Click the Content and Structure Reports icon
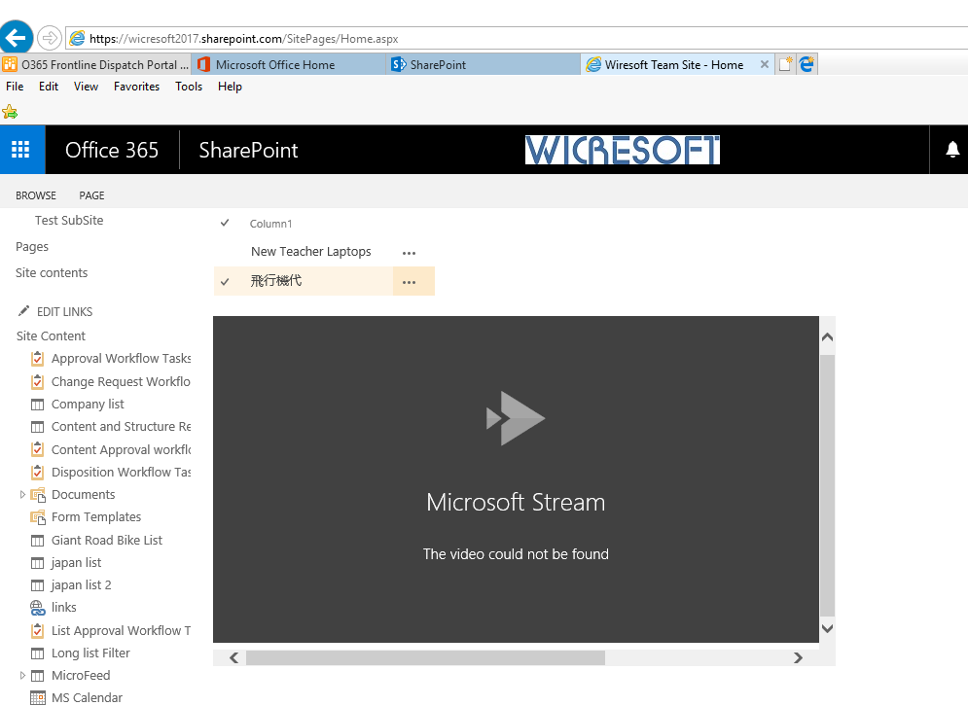 point(38,427)
